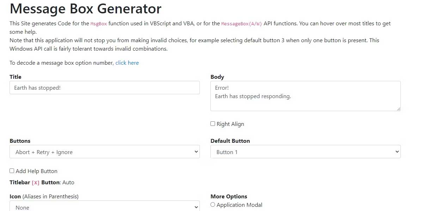Click the 'Icon (Aliases in Parenthesis)' label
The height and width of the screenshot is (211, 423).
click(x=44, y=196)
